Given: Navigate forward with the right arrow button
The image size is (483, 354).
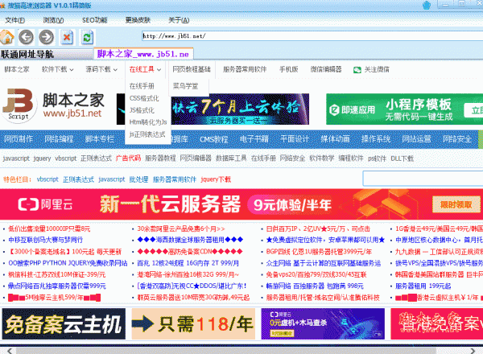Looking at the screenshot, I should coord(47,37).
